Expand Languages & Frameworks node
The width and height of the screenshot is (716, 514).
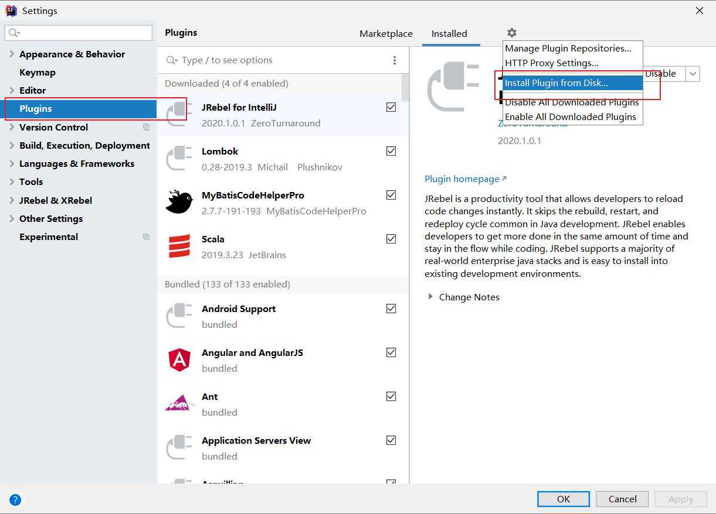12,163
